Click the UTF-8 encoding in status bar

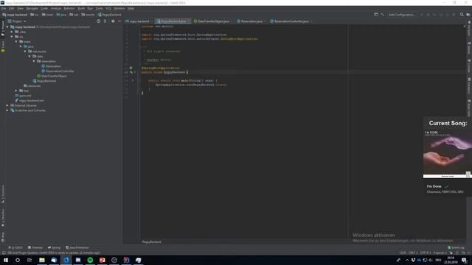click(425, 252)
